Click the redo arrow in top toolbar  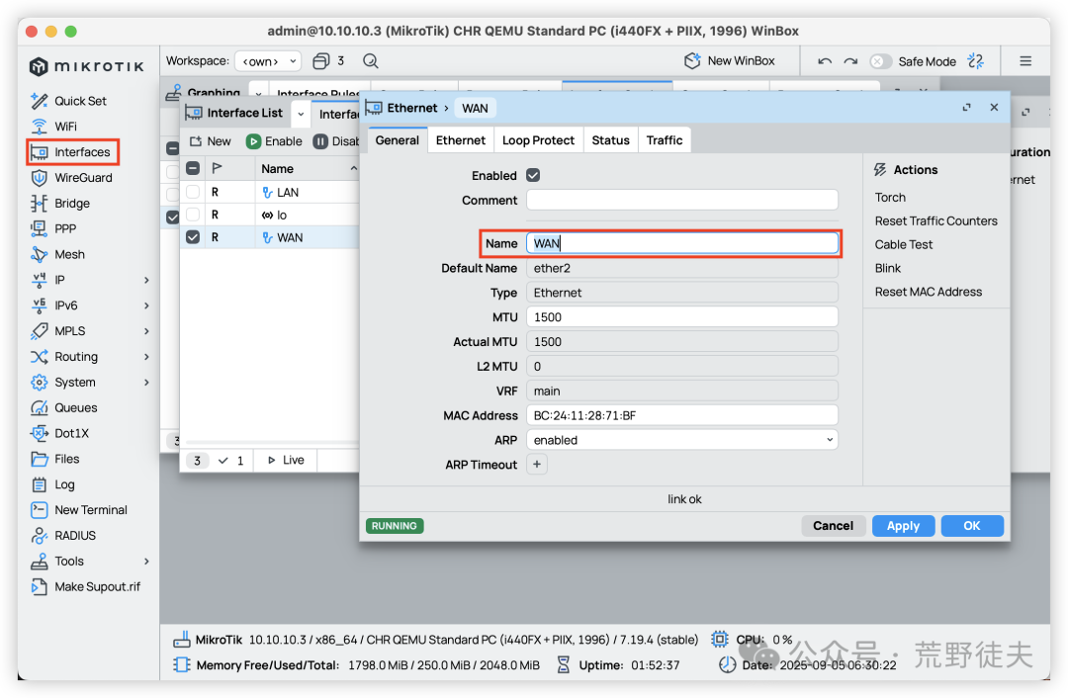tap(850, 61)
